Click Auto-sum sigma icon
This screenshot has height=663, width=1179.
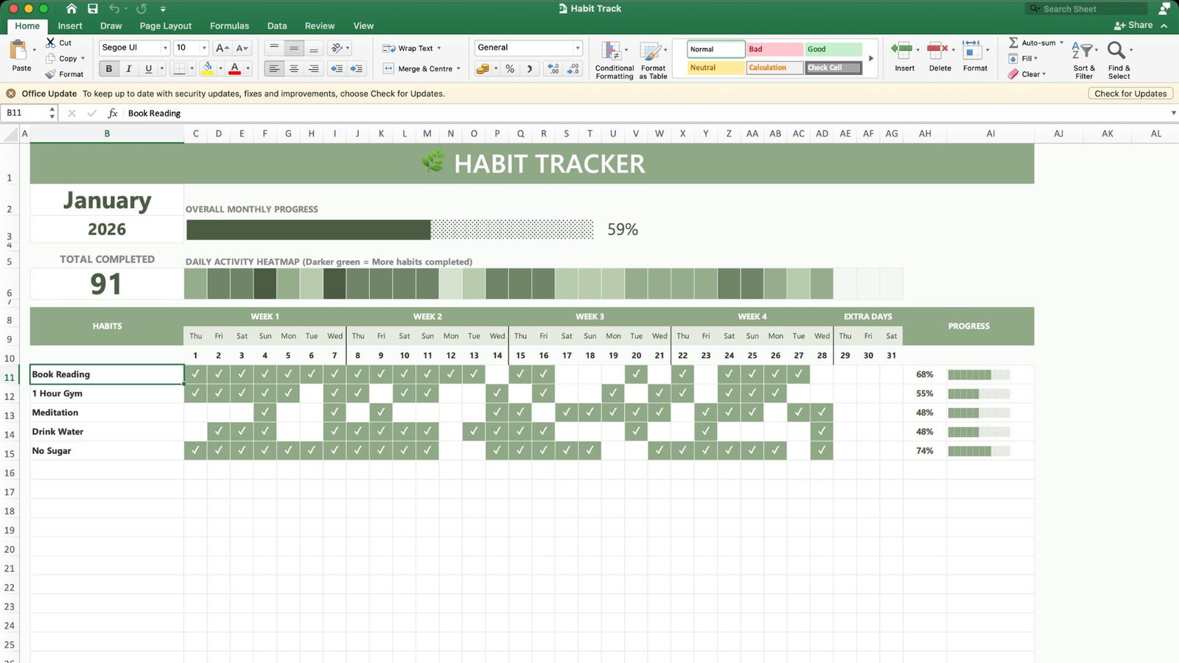tap(1013, 43)
